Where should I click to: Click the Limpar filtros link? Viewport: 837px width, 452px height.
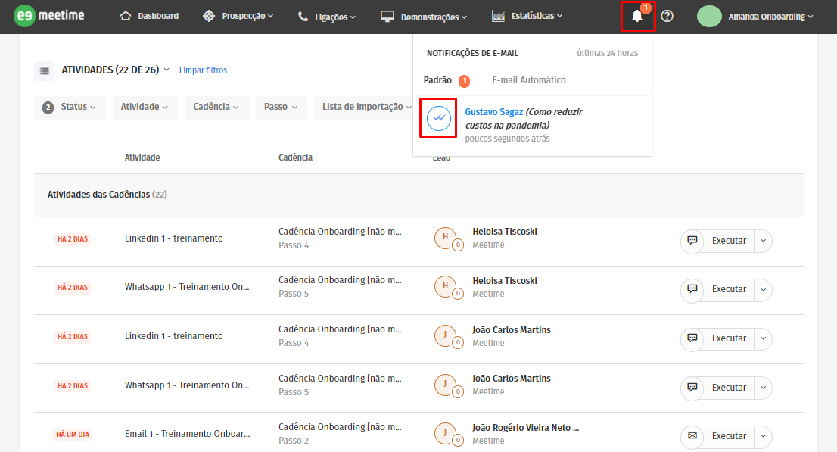[203, 70]
